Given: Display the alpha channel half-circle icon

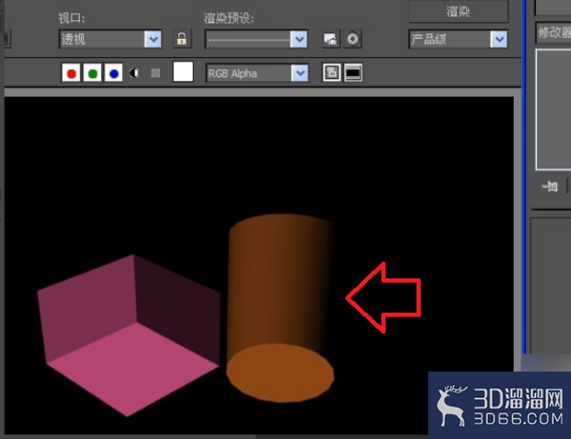Looking at the screenshot, I should [x=134, y=73].
